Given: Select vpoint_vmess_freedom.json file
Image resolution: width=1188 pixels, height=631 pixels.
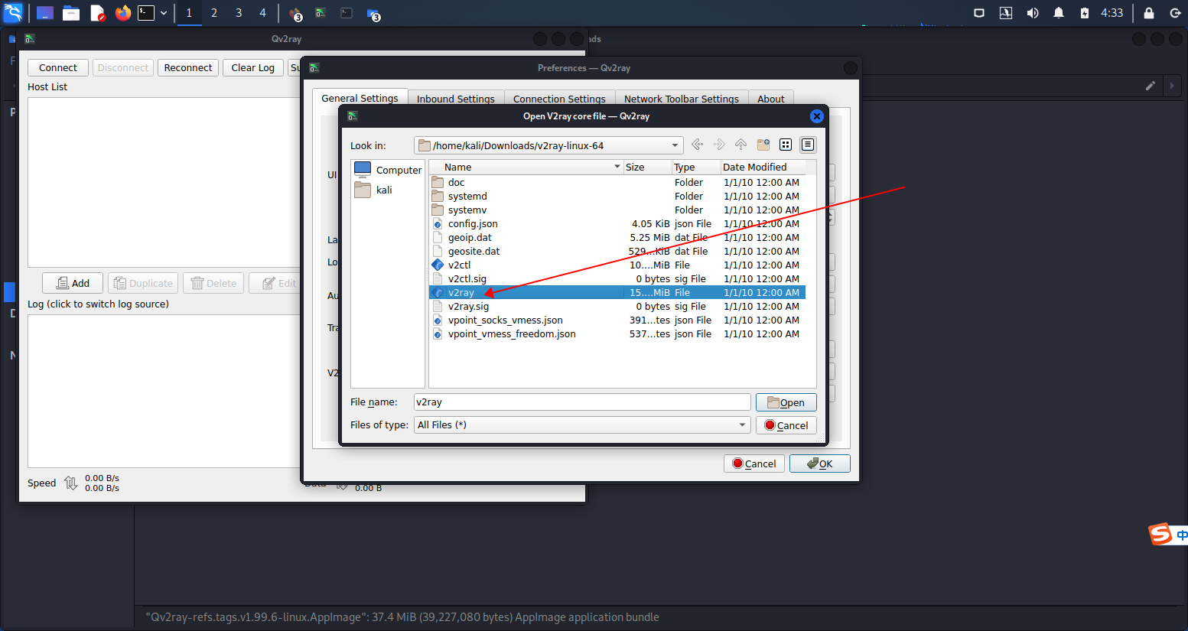Looking at the screenshot, I should (x=512, y=333).
